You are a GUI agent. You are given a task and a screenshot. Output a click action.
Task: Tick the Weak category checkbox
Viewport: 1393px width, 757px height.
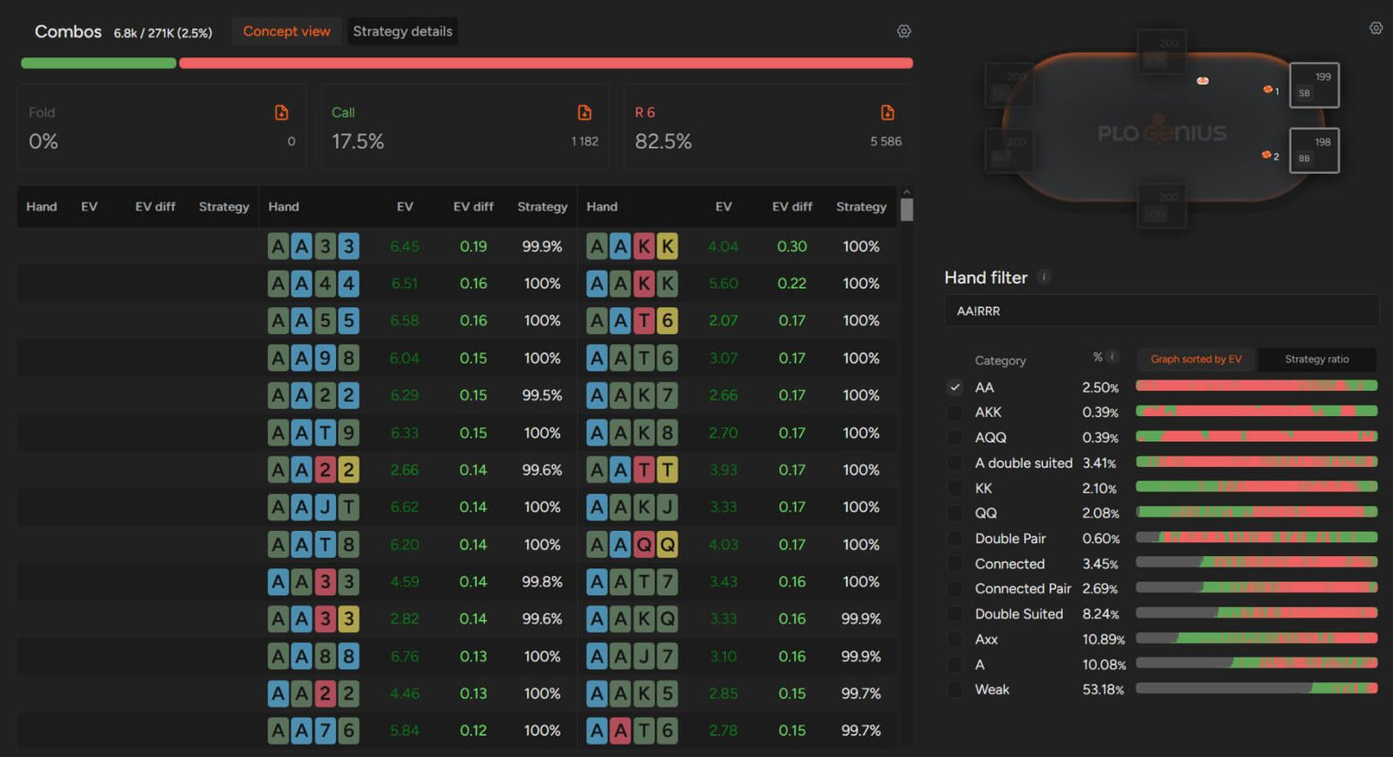955,690
